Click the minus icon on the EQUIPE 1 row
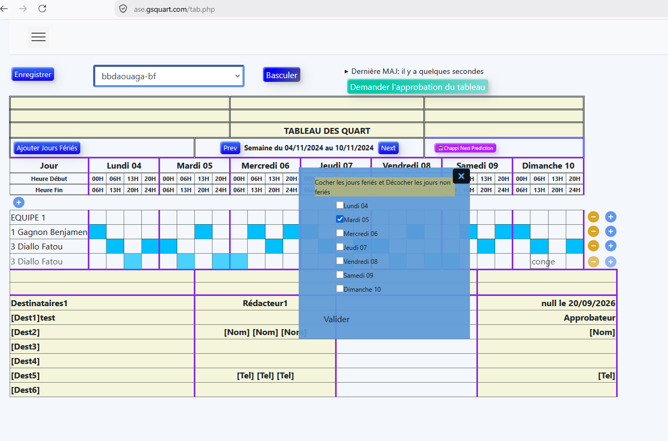Image resolution: width=668 pixels, height=441 pixels. [x=593, y=217]
